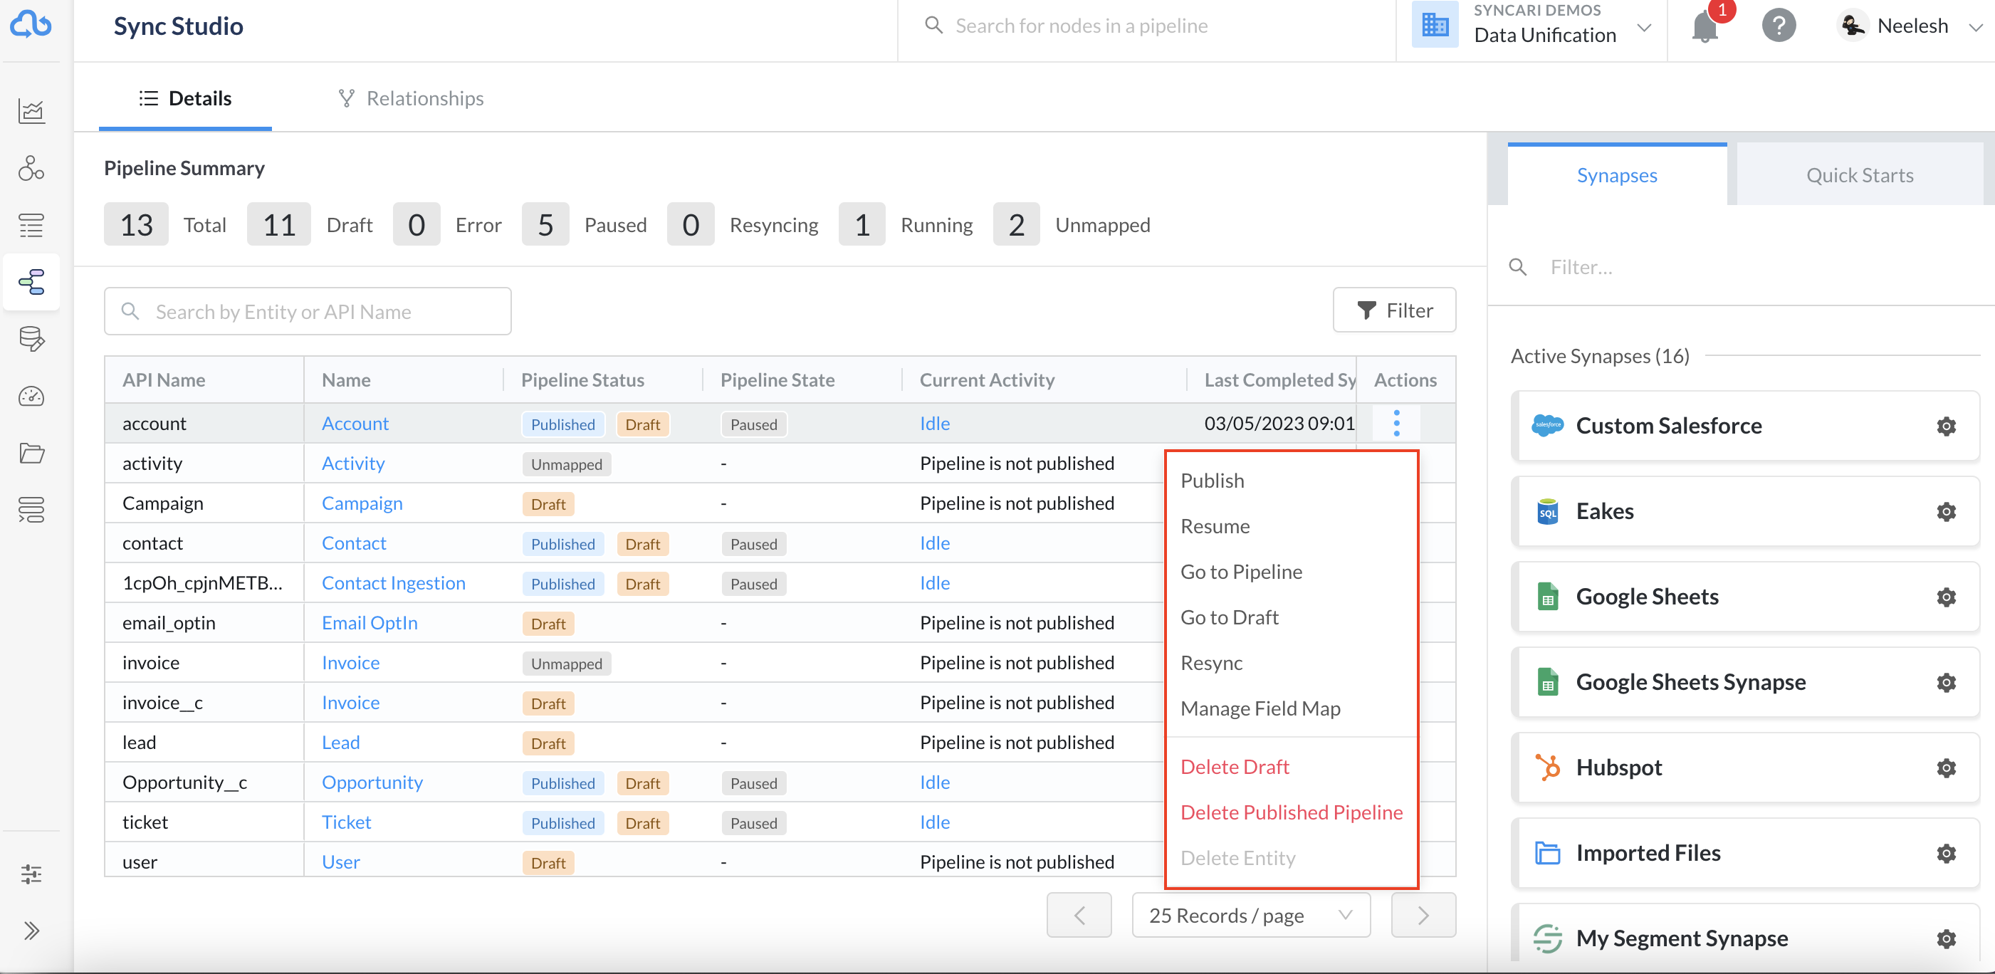Choose Delete Draft menu item
The height and width of the screenshot is (974, 1995).
click(x=1235, y=767)
